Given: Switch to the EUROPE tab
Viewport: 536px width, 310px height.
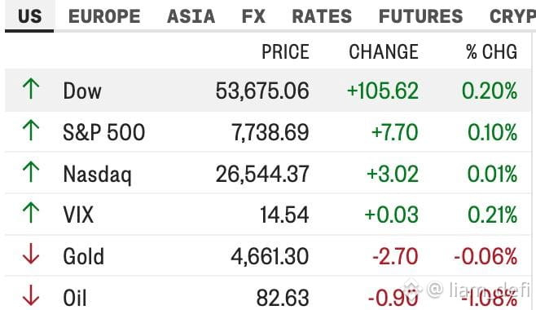Looking at the screenshot, I should [104, 16].
